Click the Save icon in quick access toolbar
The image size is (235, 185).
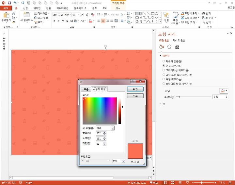pos(9,3)
